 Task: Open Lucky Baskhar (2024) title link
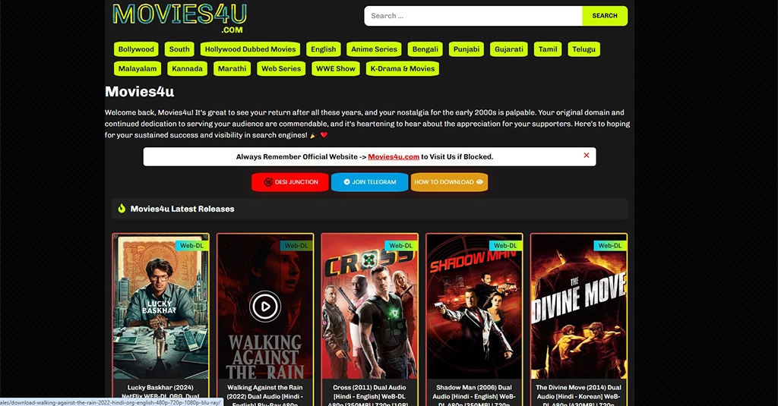tap(161, 394)
